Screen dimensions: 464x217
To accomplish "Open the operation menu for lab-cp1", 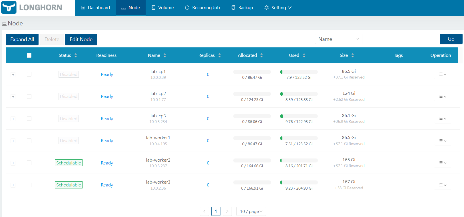I will (442, 74).
